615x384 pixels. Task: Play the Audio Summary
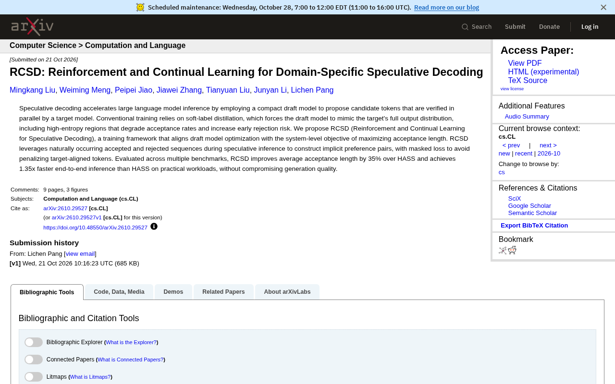(527, 117)
